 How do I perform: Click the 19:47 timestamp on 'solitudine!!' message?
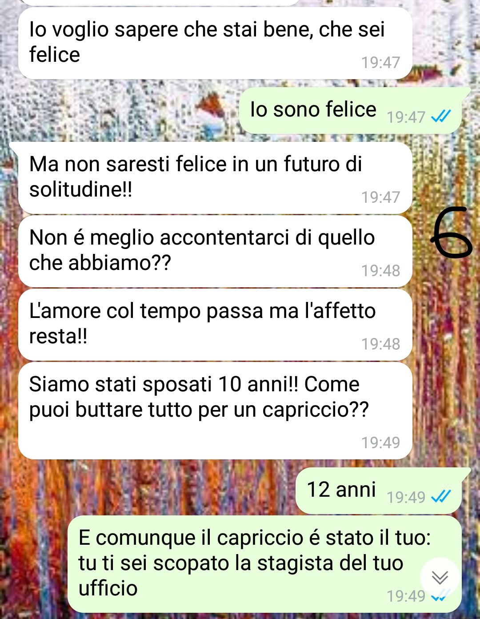pos(381,197)
